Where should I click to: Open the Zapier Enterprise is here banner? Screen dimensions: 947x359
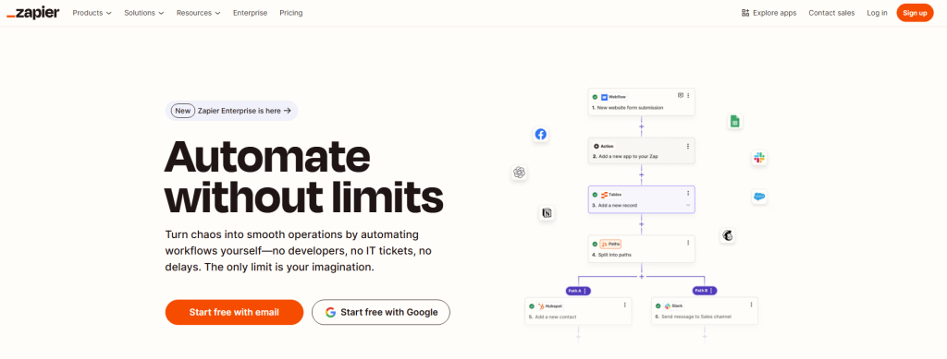tap(231, 111)
